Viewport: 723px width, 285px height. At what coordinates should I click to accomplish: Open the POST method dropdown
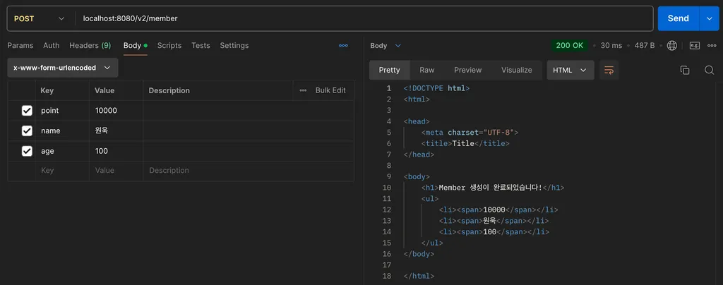[40, 18]
